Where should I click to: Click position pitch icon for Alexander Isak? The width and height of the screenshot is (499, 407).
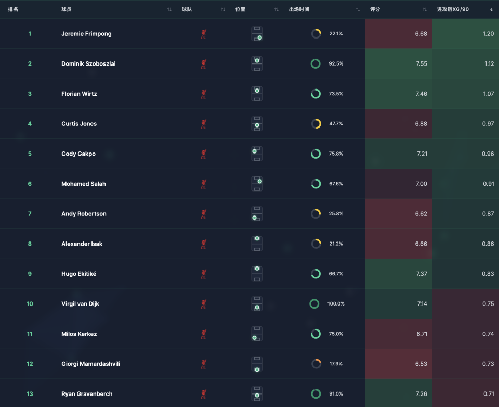[x=257, y=244]
